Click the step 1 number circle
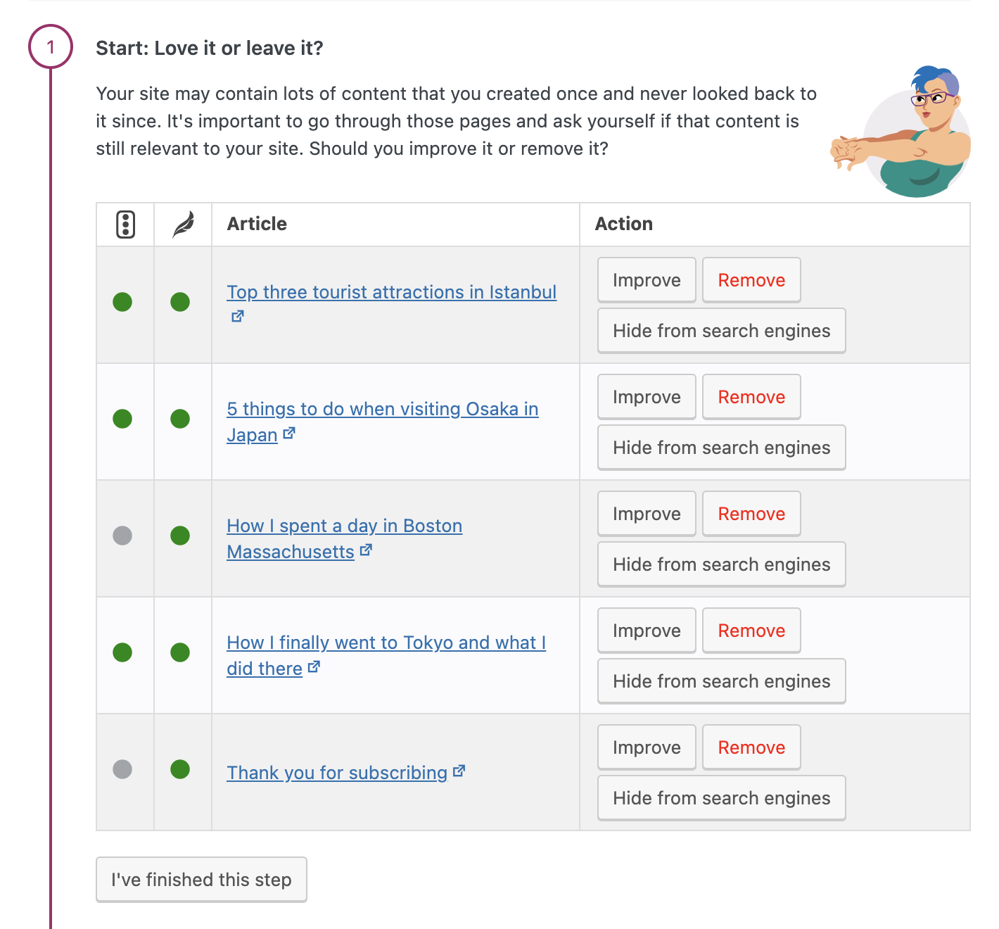This screenshot has width=999, height=929. coord(50,47)
